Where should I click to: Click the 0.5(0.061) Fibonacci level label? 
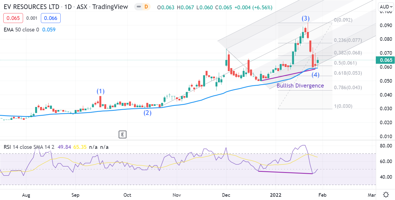point(345,63)
